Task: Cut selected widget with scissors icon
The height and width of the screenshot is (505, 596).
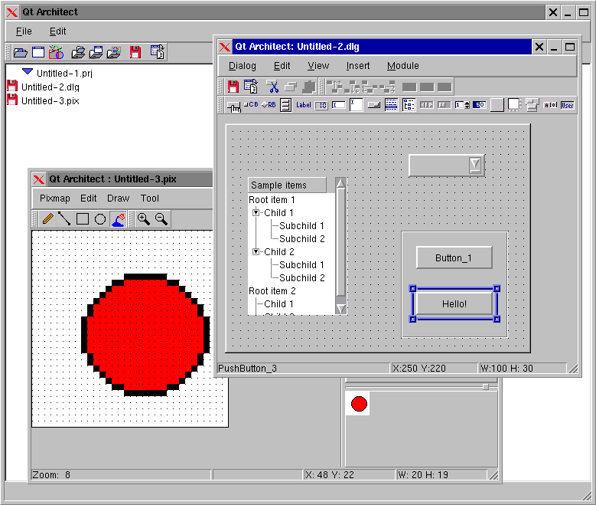Action: [x=272, y=87]
